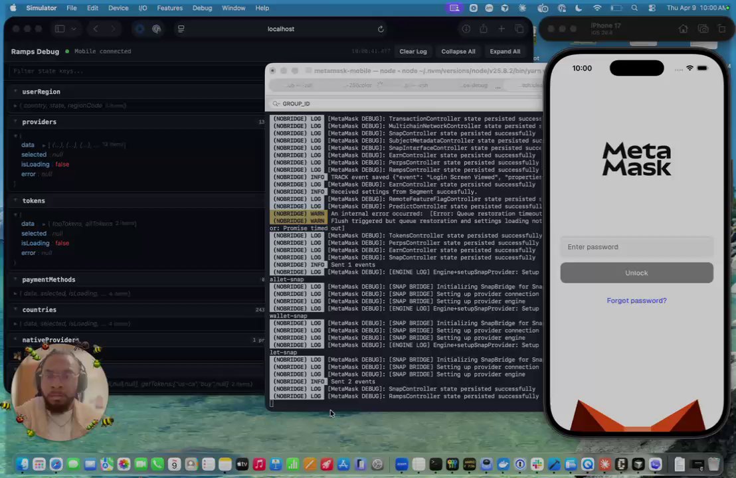The width and height of the screenshot is (736, 478).
Task: Go forward in the Safari window
Action: pyautogui.click(x=113, y=29)
